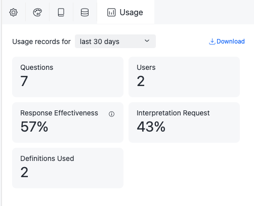Click the dropdown chevron arrow
Image resolution: width=254 pixels, height=206 pixels.
coord(147,41)
